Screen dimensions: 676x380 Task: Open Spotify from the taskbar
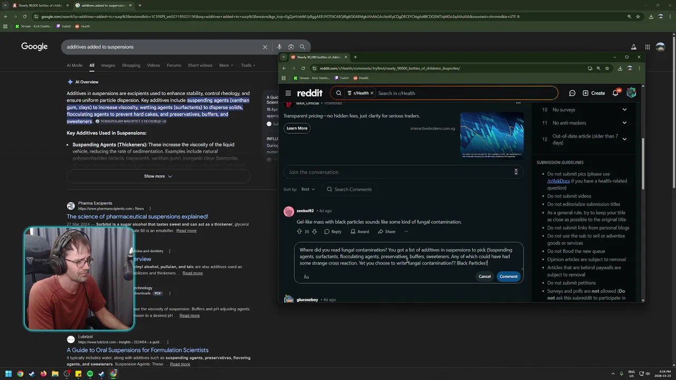coord(90,374)
